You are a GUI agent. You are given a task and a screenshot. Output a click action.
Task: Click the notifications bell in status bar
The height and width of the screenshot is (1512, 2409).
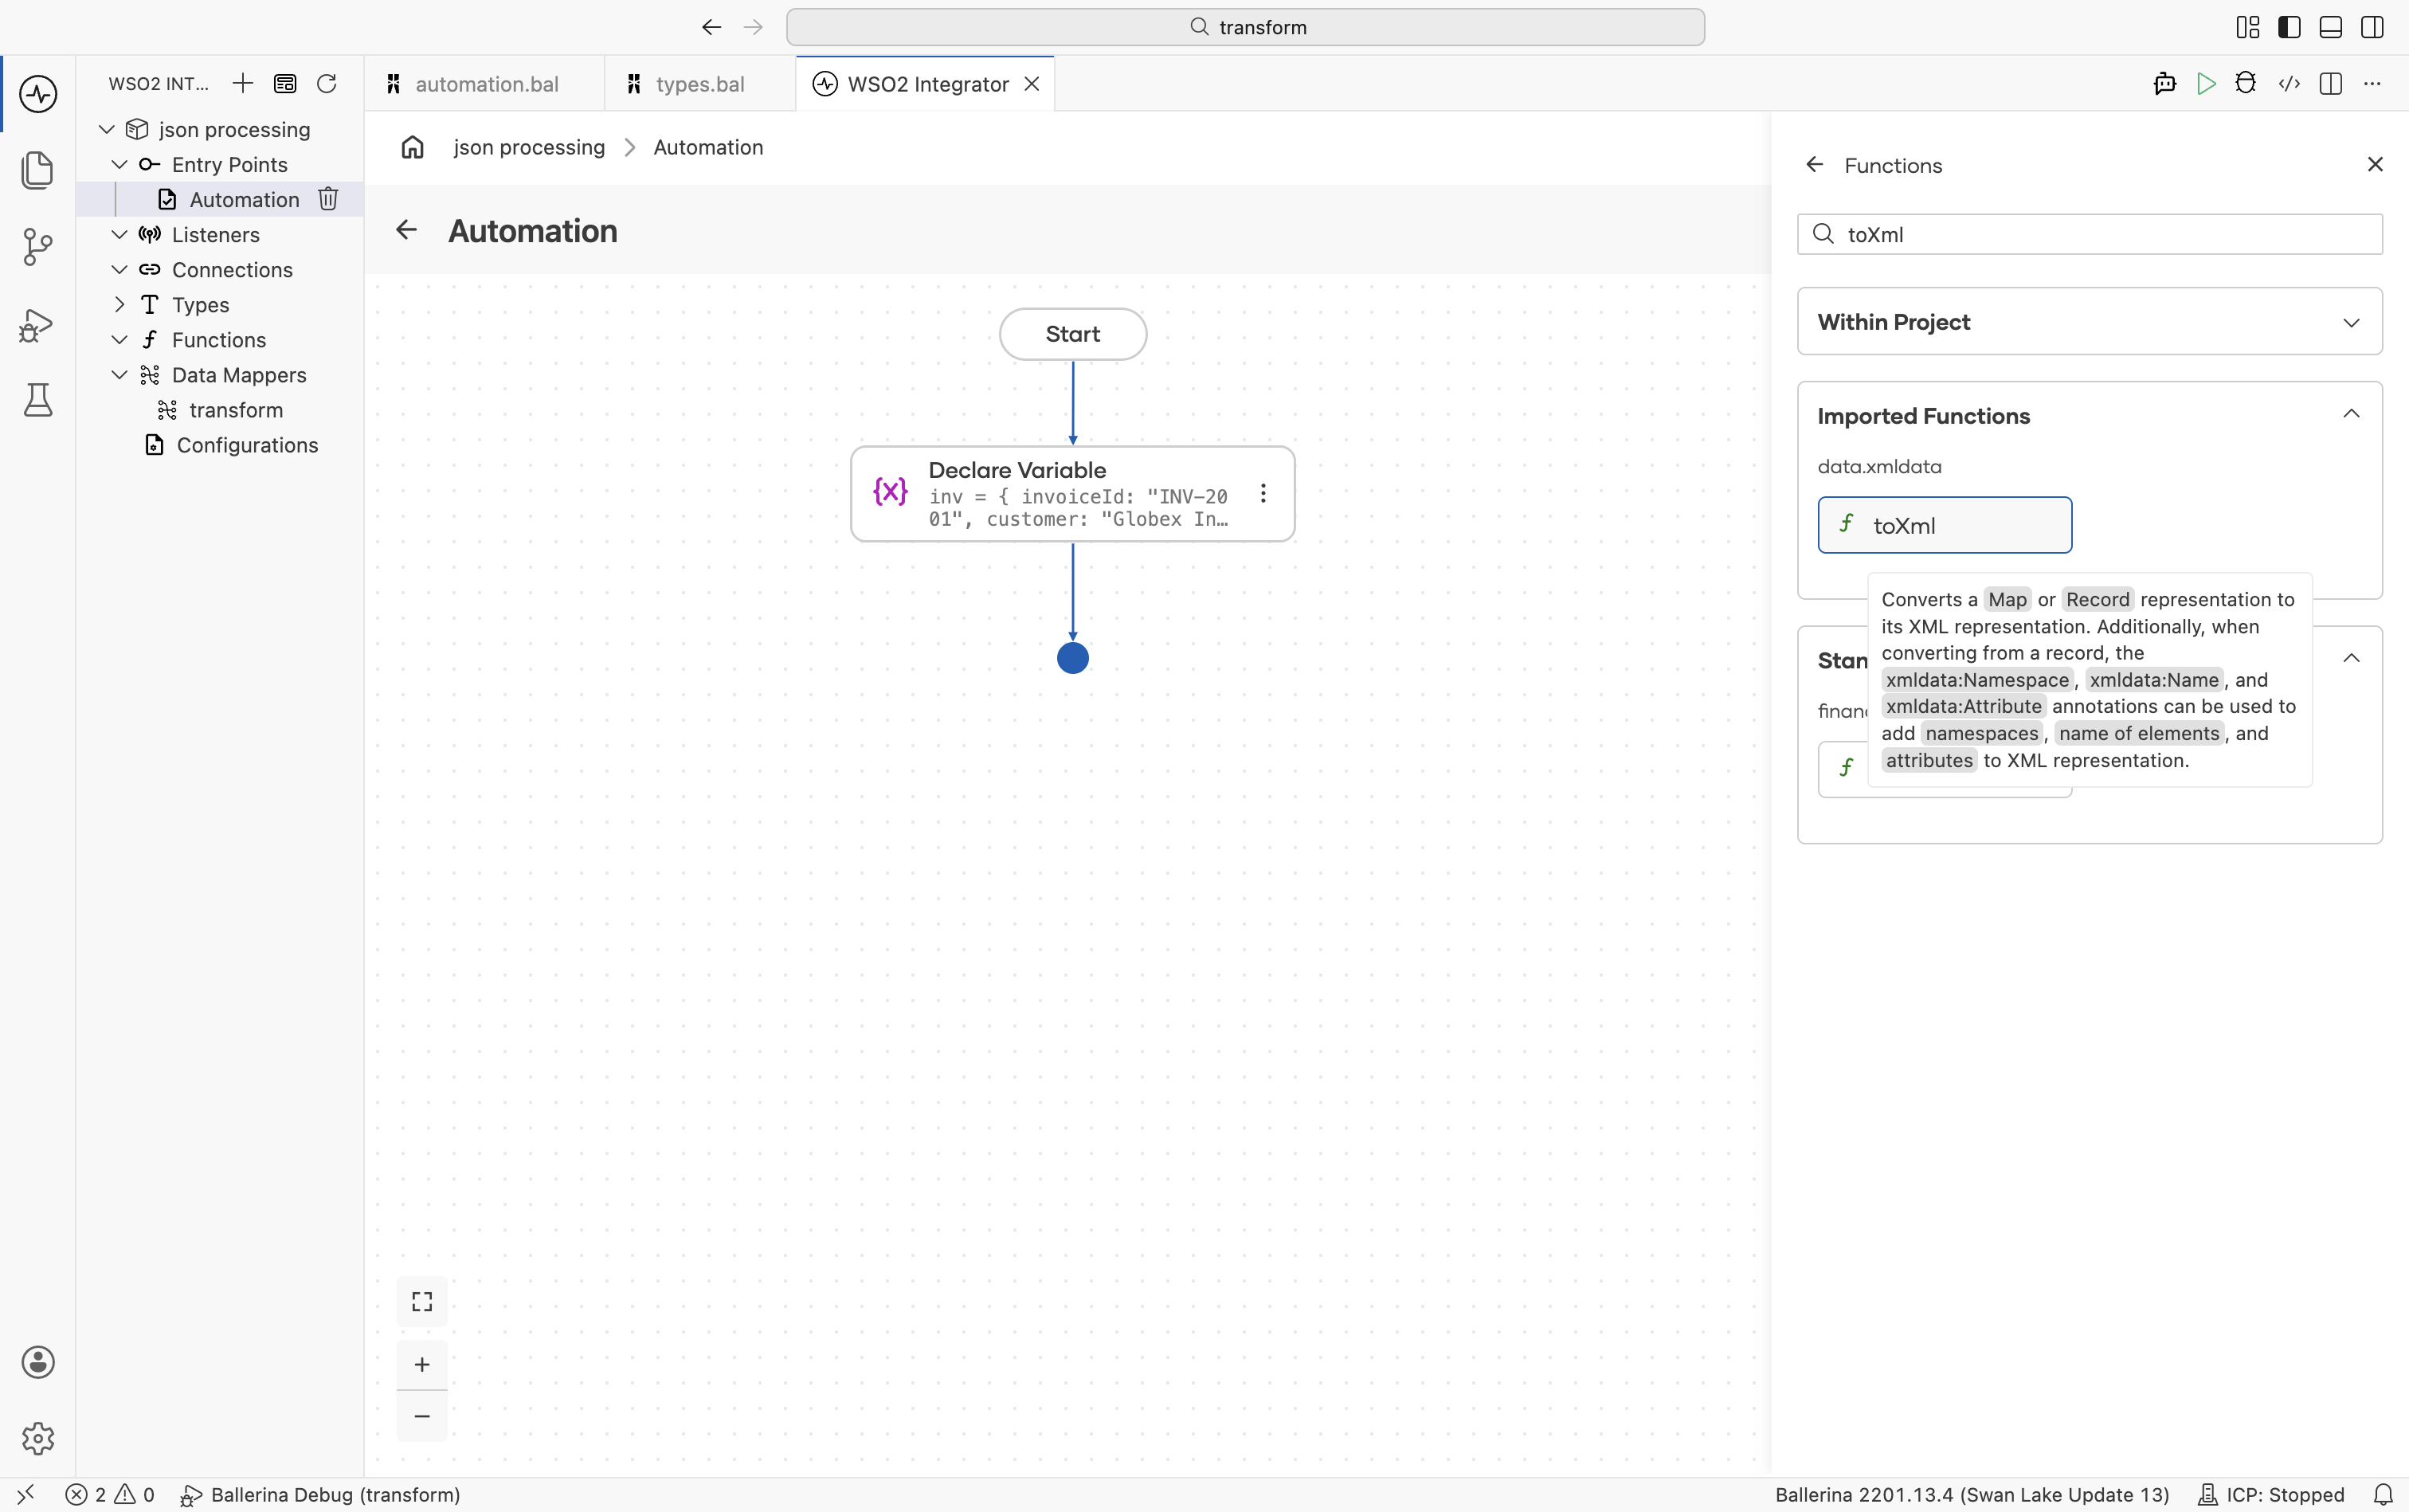pyautogui.click(x=2383, y=1495)
